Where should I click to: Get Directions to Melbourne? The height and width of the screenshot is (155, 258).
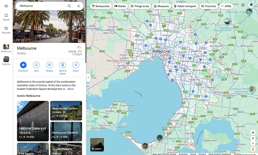pos(23,67)
